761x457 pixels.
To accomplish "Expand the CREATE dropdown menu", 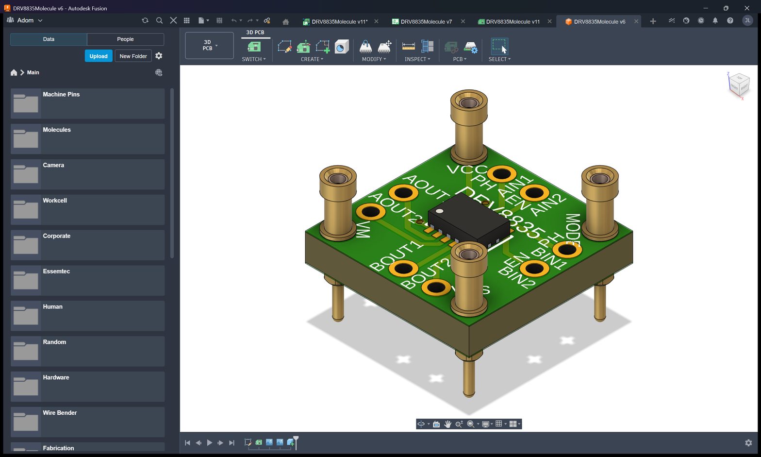I will coord(312,59).
